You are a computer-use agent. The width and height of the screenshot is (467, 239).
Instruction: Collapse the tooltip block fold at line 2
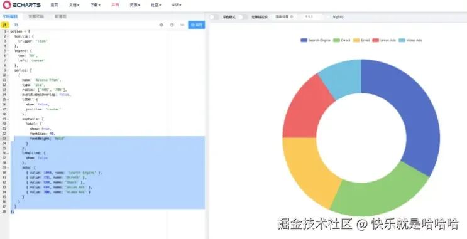(8, 36)
